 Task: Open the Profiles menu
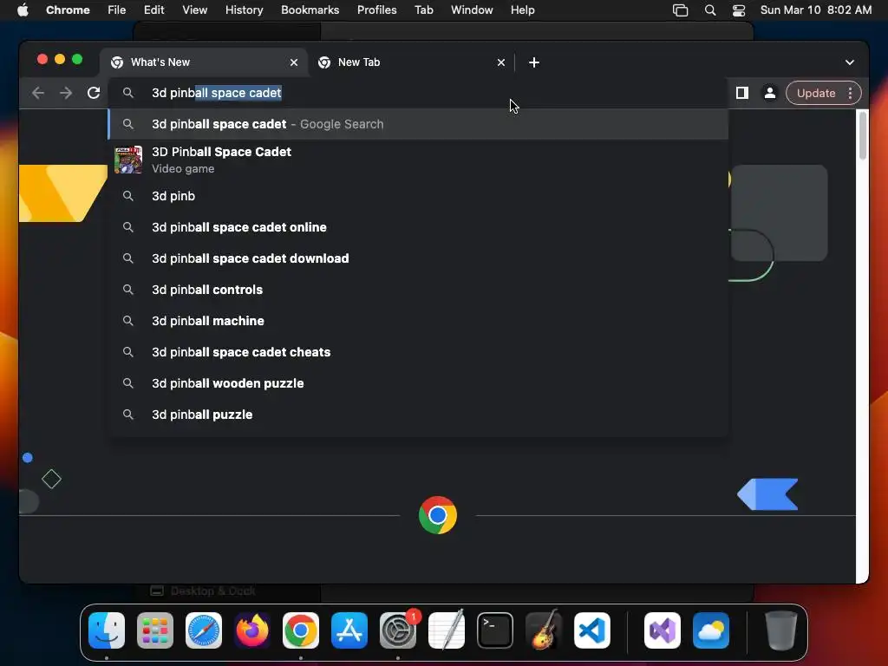point(376,10)
